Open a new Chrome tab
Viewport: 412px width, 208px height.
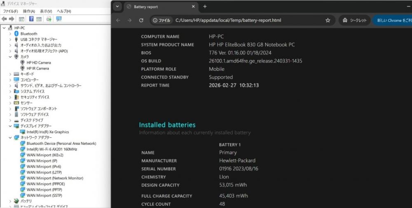click(205, 7)
